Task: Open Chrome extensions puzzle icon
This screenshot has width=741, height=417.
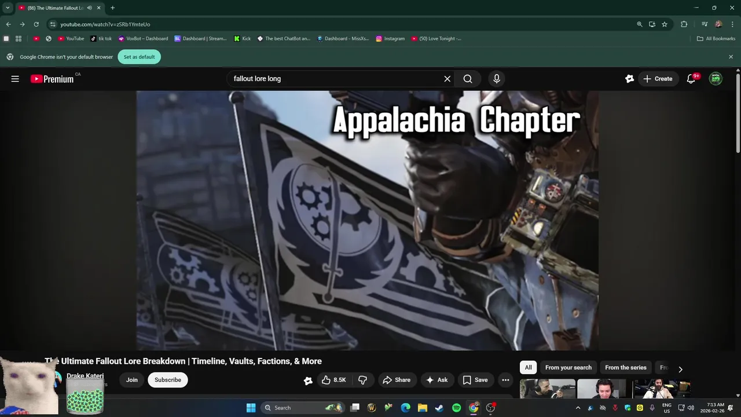Action: click(684, 24)
